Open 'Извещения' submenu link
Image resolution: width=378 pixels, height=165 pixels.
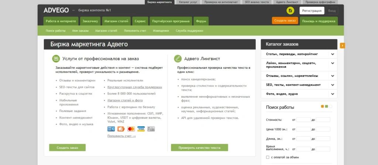[x=161, y=31]
